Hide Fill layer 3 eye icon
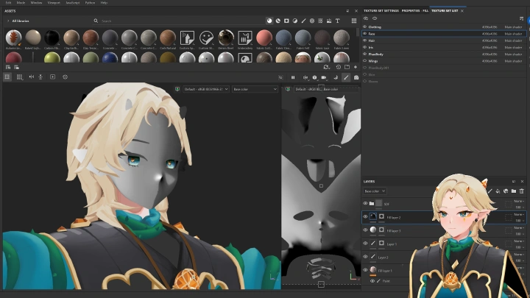Viewport: 530px width, 298px height. click(x=365, y=230)
